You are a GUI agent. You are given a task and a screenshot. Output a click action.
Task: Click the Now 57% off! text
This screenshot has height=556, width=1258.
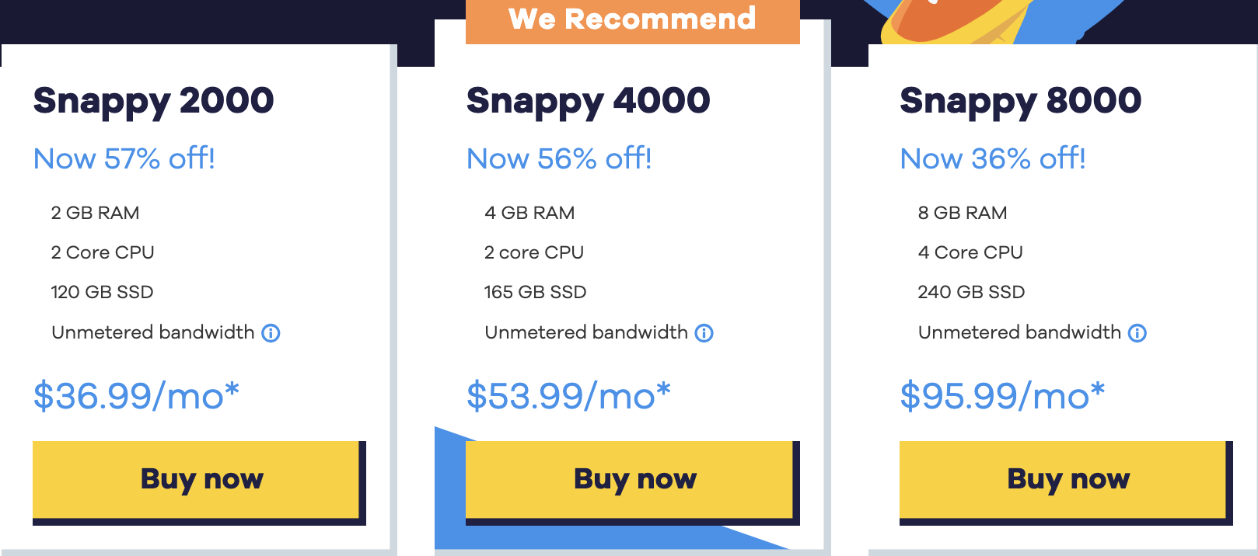click(x=124, y=158)
